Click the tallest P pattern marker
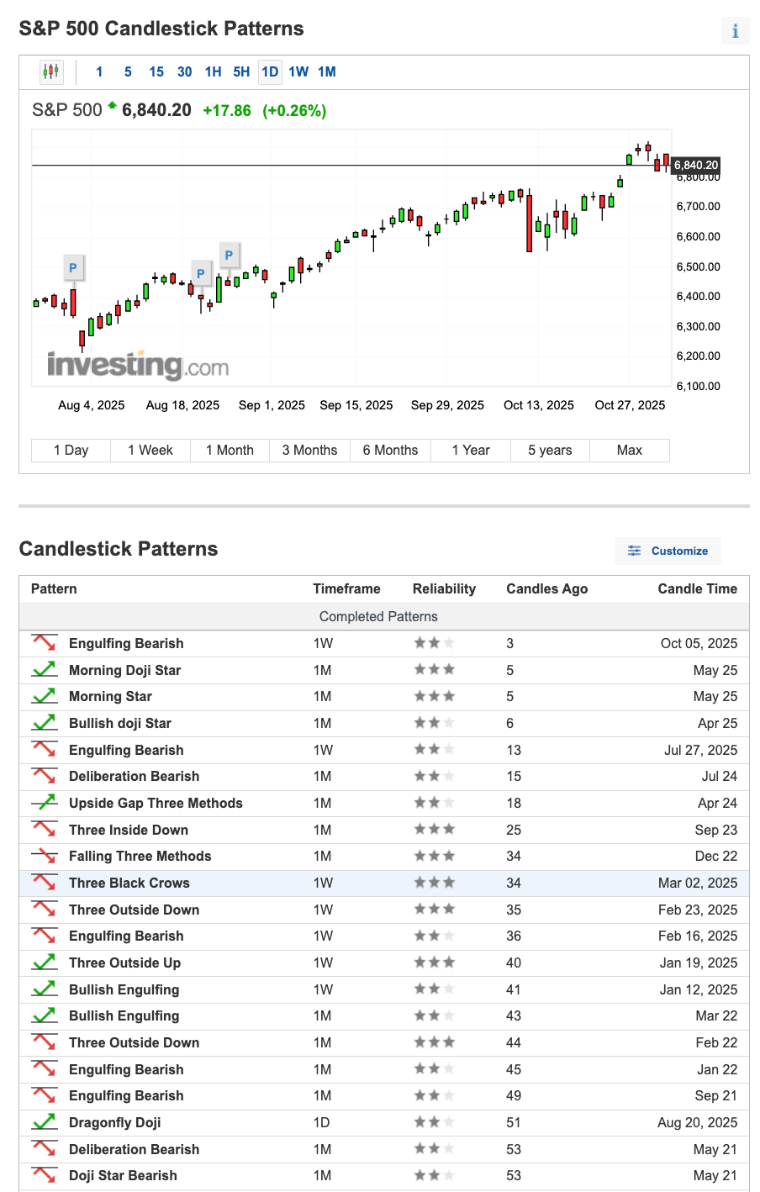 pyautogui.click(x=229, y=255)
